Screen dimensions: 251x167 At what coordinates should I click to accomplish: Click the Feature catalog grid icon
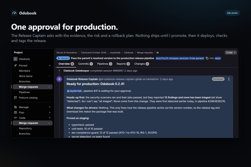click(x=15, y=97)
